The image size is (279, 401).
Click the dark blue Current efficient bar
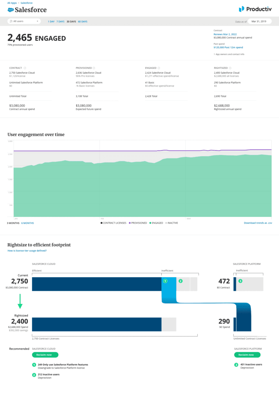(x=97, y=284)
